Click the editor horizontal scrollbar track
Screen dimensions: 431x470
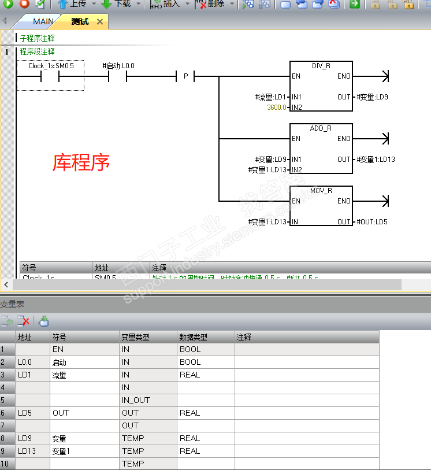(x=415, y=285)
